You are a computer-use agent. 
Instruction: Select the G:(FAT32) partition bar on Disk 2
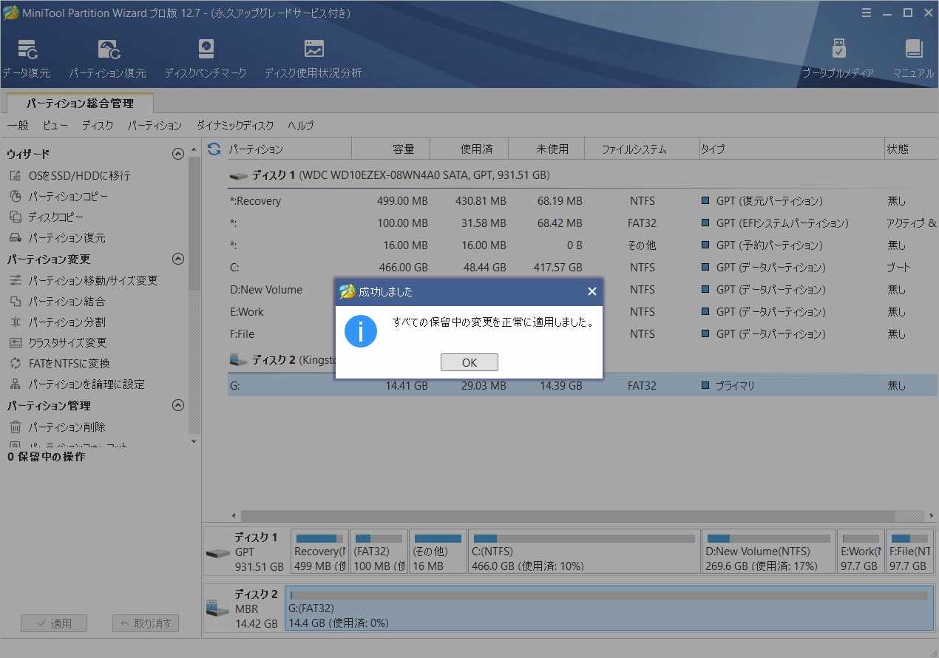point(608,608)
